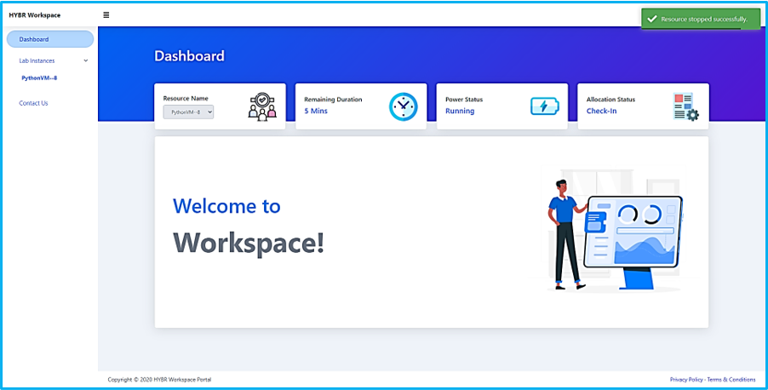Viewport: 768px width, 390px height.
Task: Click the clock icon for Remaining Duration
Action: click(x=404, y=106)
